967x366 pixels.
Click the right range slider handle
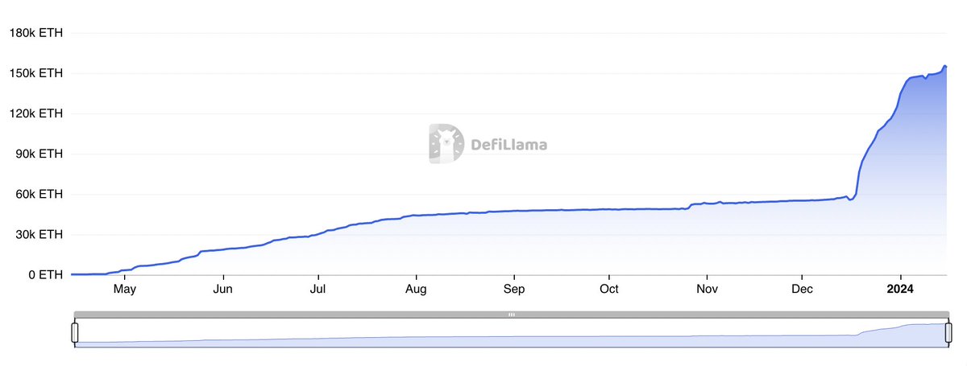pyautogui.click(x=948, y=332)
